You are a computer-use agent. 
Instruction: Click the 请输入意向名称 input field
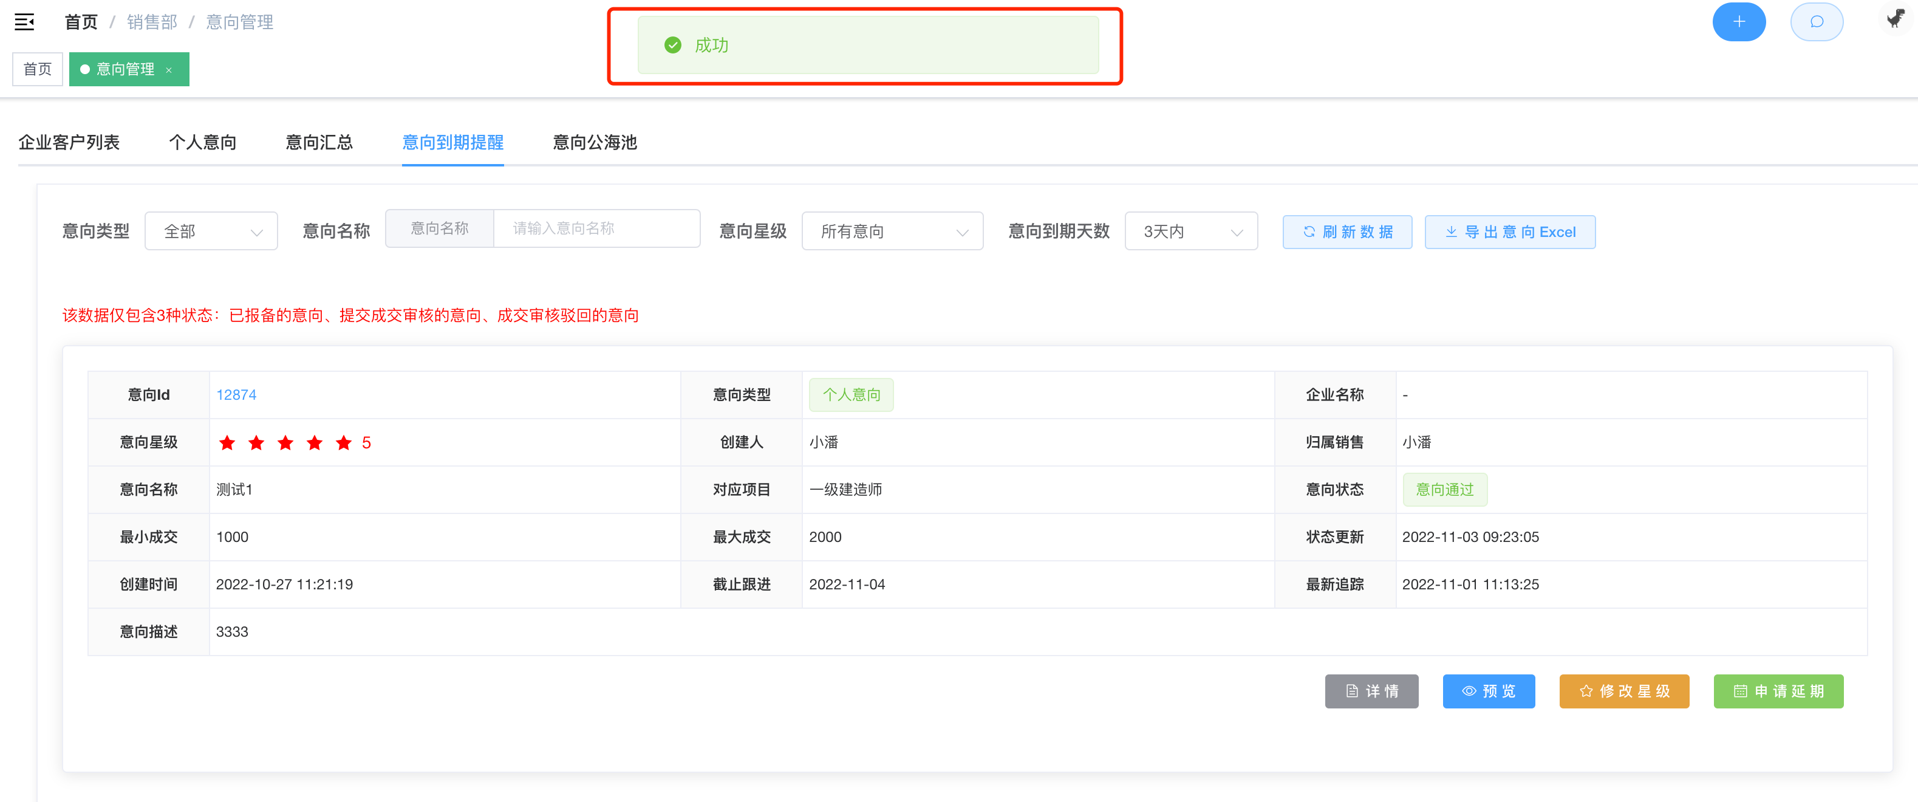pos(596,228)
